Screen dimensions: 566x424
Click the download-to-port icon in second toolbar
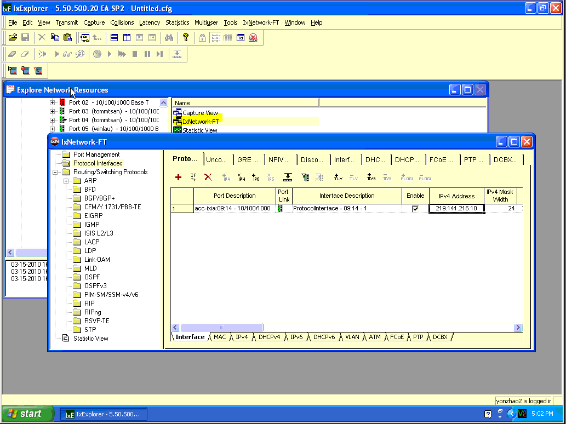177,54
